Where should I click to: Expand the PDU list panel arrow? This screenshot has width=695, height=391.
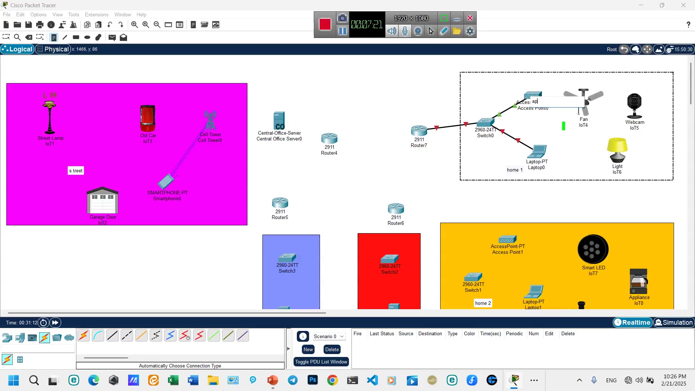288,349
